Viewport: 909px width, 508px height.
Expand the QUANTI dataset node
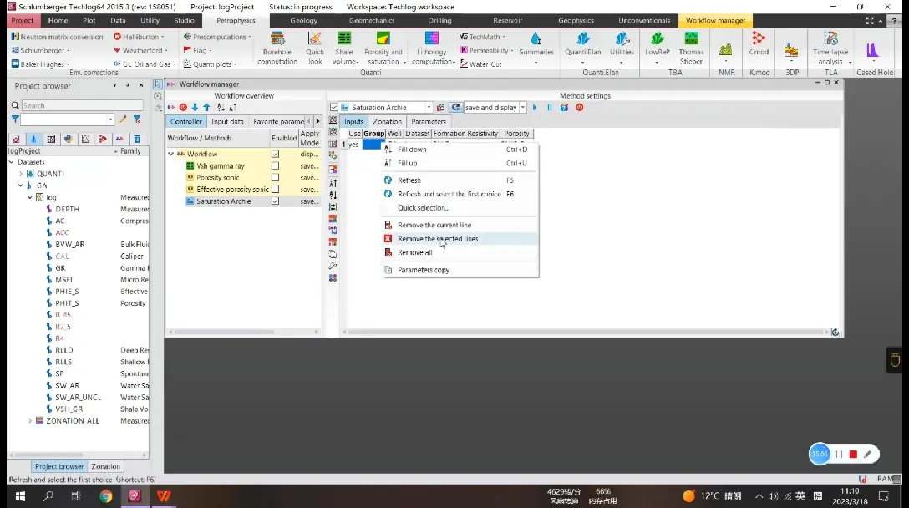pos(21,174)
